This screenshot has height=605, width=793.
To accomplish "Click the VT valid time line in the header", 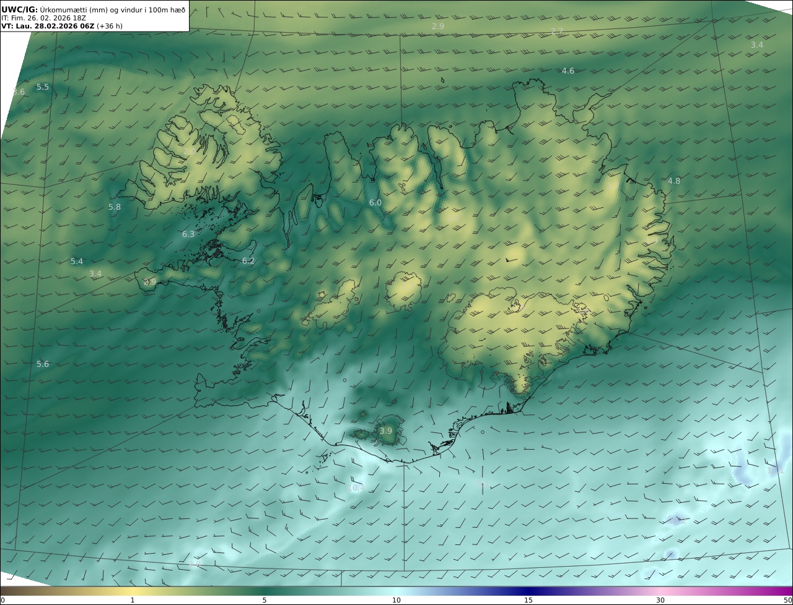I will [x=62, y=27].
